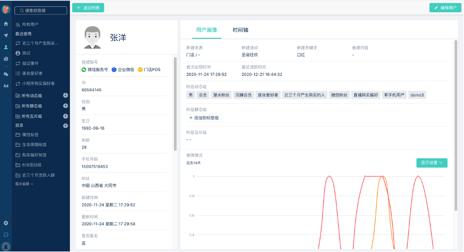Click the 微信粉丝 tag
The height and width of the screenshot is (252, 464).
coord(339,95)
